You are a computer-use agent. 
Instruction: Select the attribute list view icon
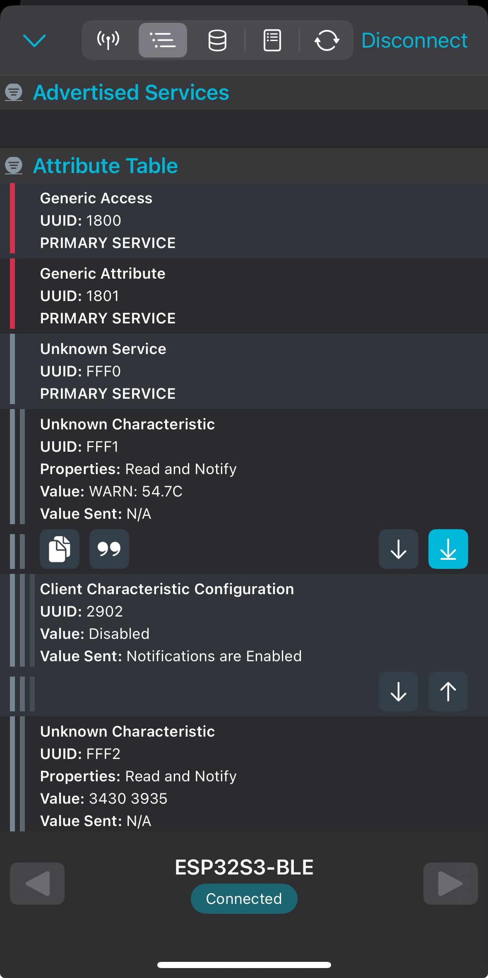163,40
